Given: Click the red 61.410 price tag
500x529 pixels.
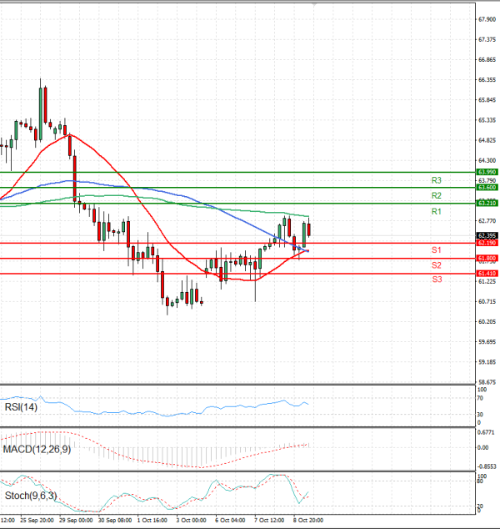Looking at the screenshot, I should pyautogui.click(x=487, y=274).
